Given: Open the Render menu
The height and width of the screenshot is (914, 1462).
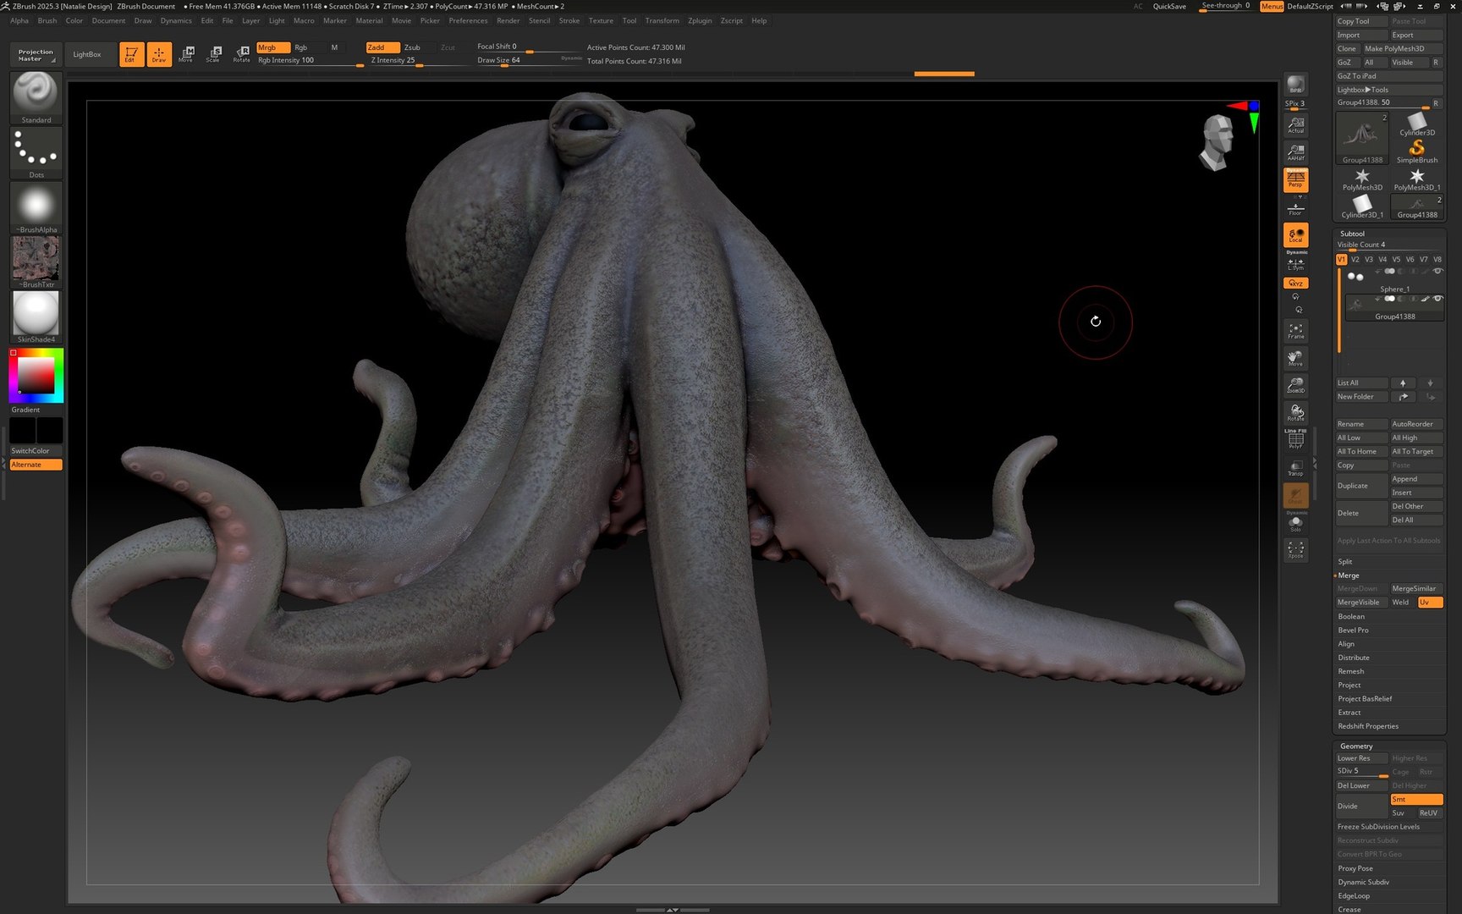Looking at the screenshot, I should pyautogui.click(x=508, y=21).
